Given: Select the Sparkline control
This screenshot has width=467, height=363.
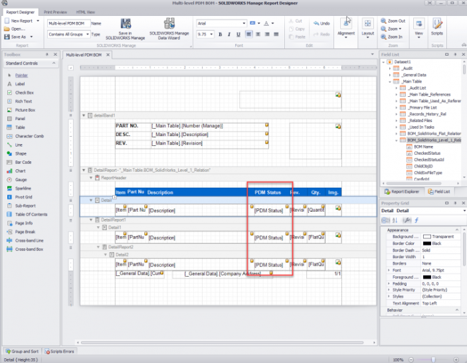Looking at the screenshot, I should pyautogui.click(x=24, y=188).
